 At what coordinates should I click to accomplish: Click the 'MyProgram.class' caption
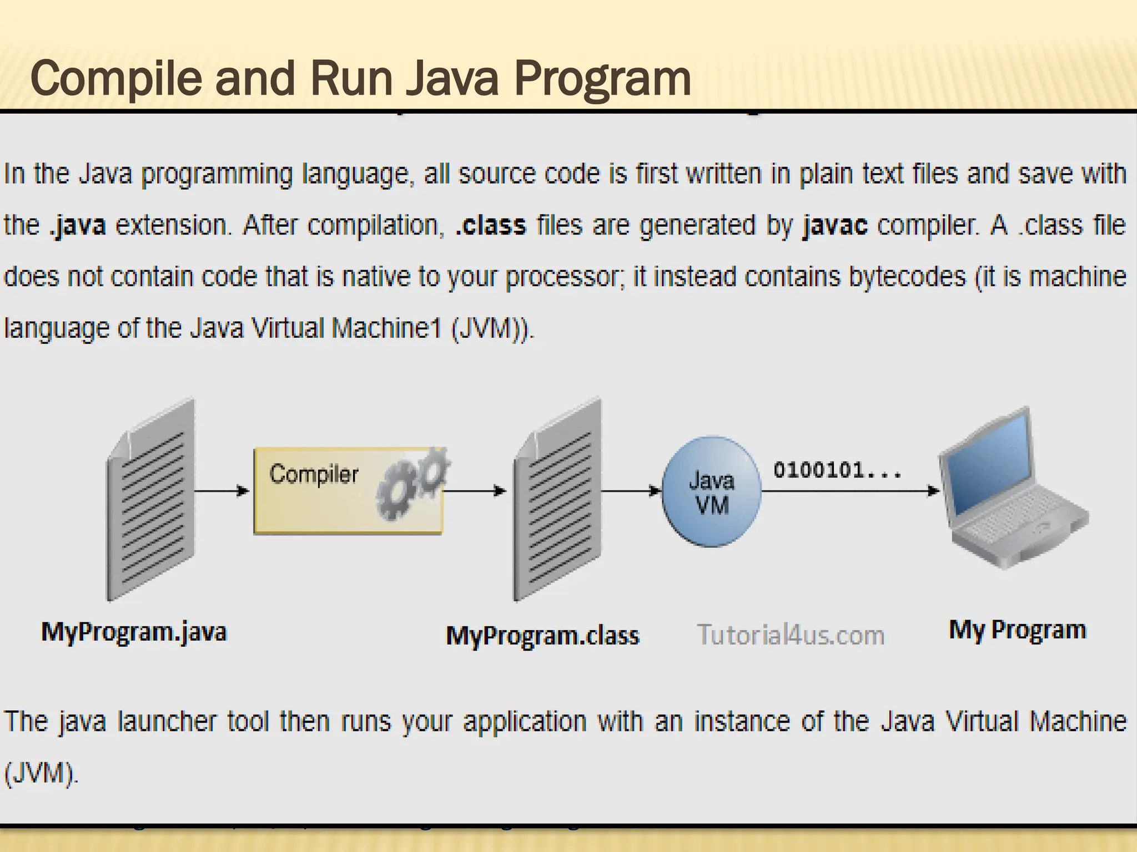[542, 636]
